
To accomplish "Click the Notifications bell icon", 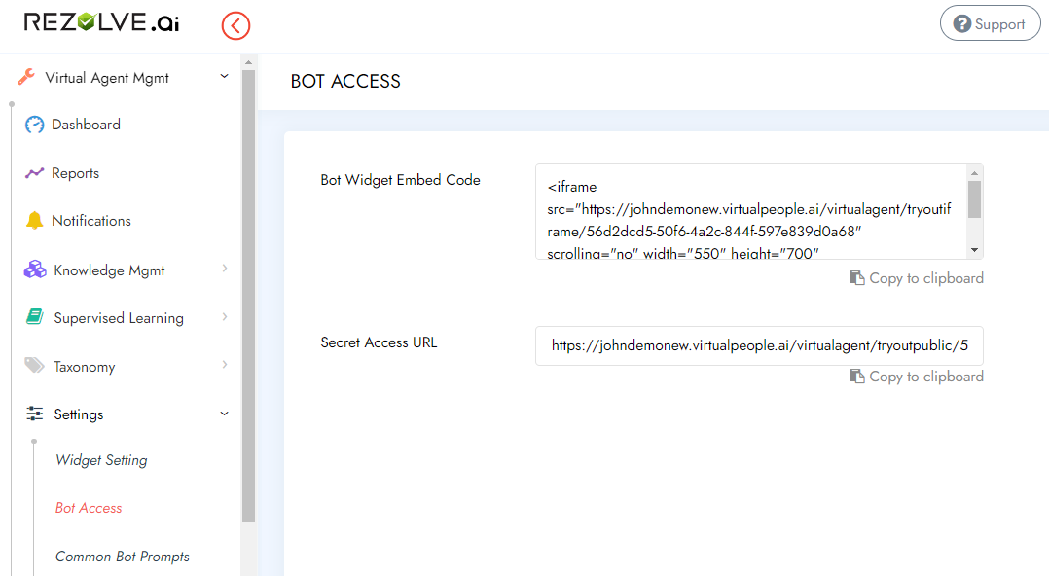I will [x=34, y=220].
